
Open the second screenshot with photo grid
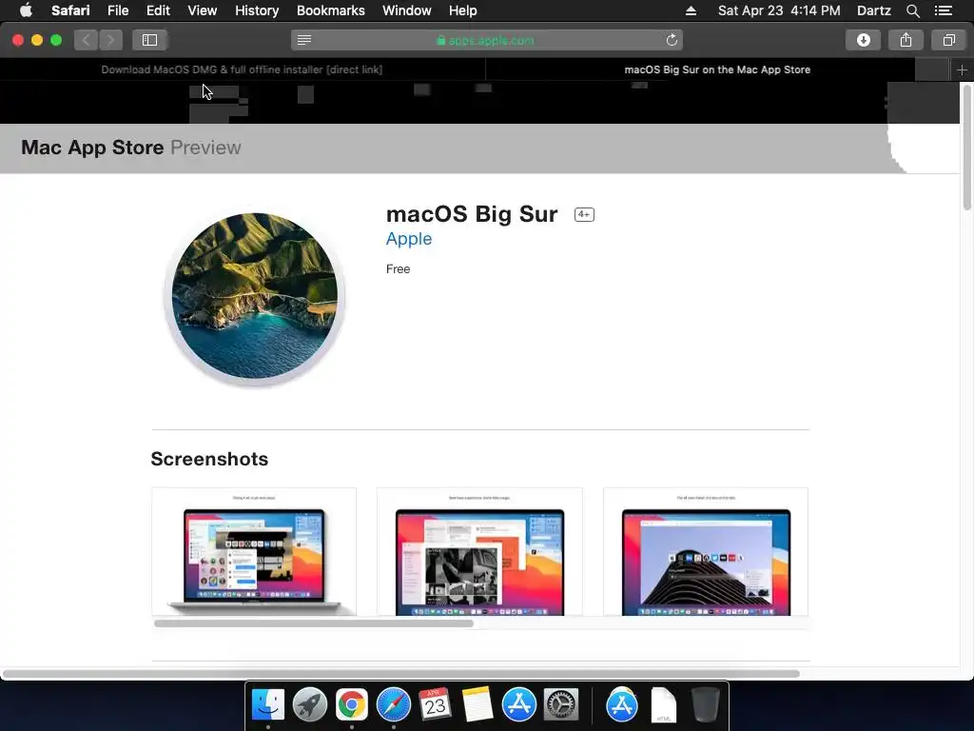(x=479, y=552)
